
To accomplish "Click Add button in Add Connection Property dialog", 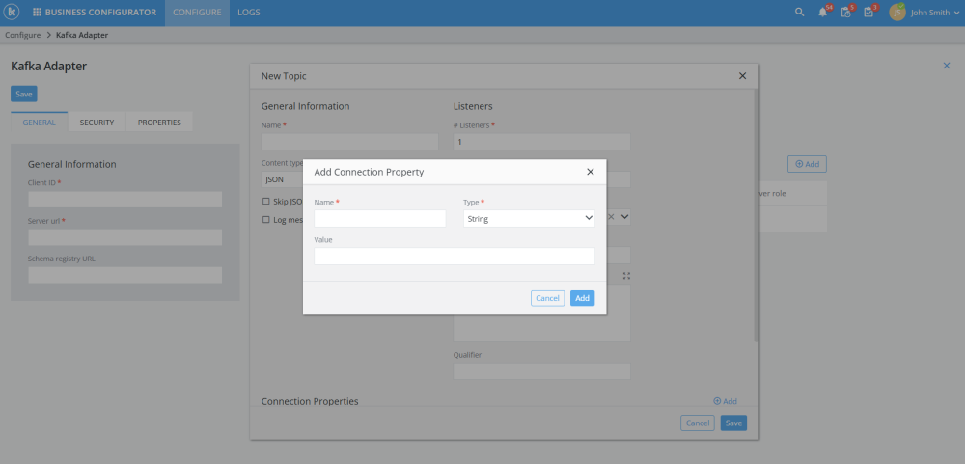I will click(582, 298).
